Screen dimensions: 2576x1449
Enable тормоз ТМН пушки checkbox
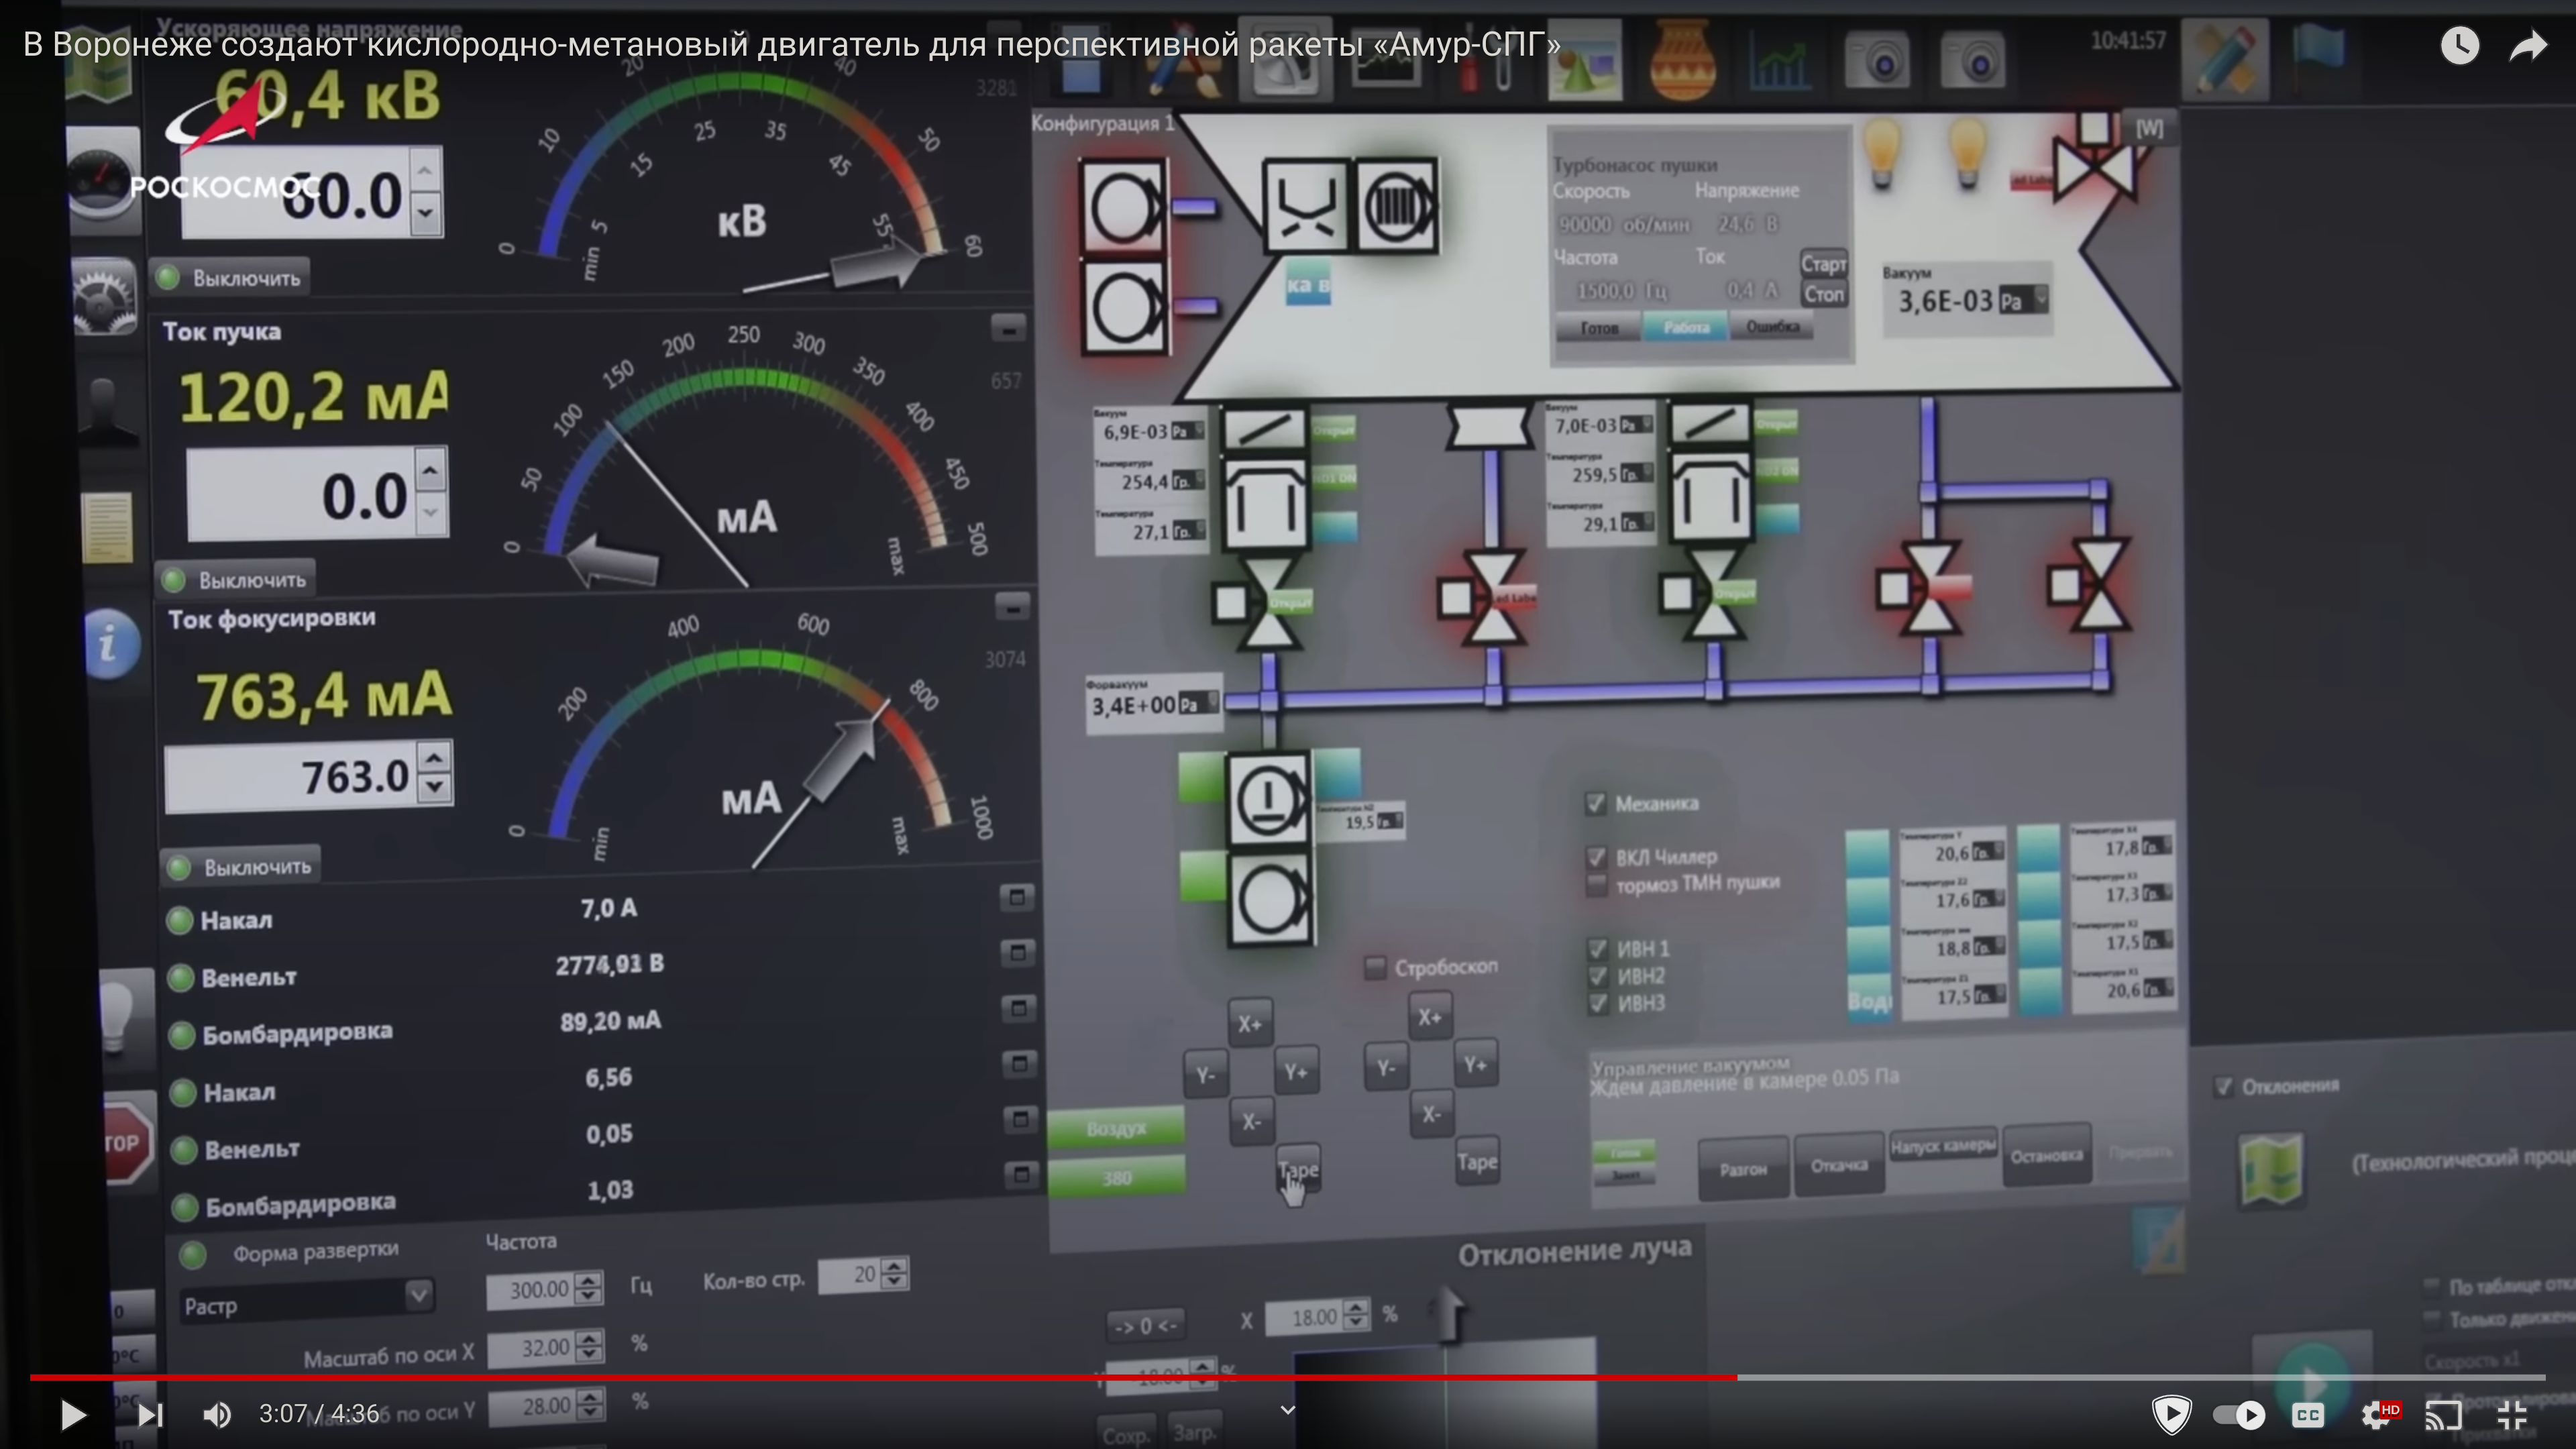click(x=1597, y=884)
